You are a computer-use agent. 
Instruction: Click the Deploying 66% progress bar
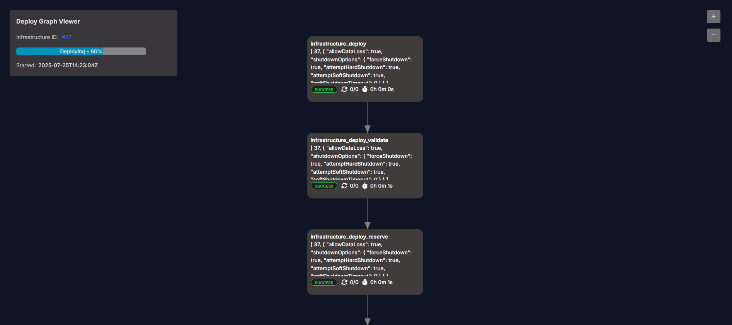[81, 51]
